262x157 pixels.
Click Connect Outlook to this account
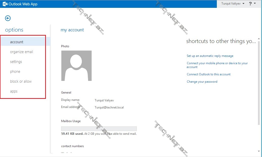pos(208,74)
